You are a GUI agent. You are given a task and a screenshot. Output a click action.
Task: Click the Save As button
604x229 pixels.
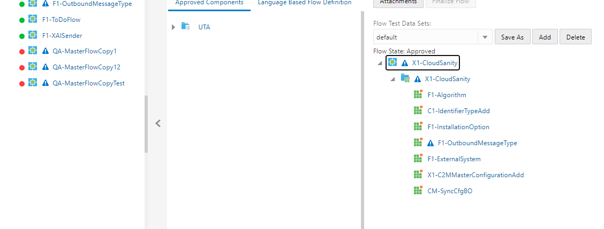click(x=512, y=37)
